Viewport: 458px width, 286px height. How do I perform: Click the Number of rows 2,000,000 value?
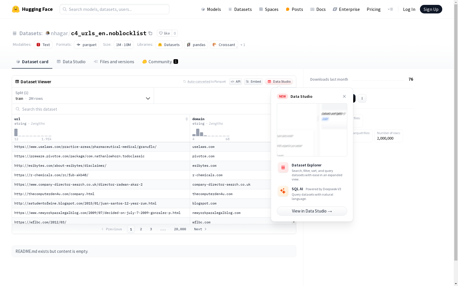(385, 138)
